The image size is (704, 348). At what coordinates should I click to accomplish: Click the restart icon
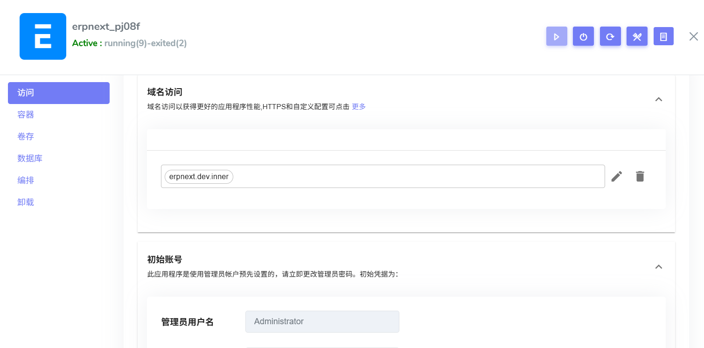coord(610,36)
